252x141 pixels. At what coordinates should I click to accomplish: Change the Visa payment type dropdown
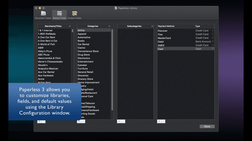click(204, 34)
